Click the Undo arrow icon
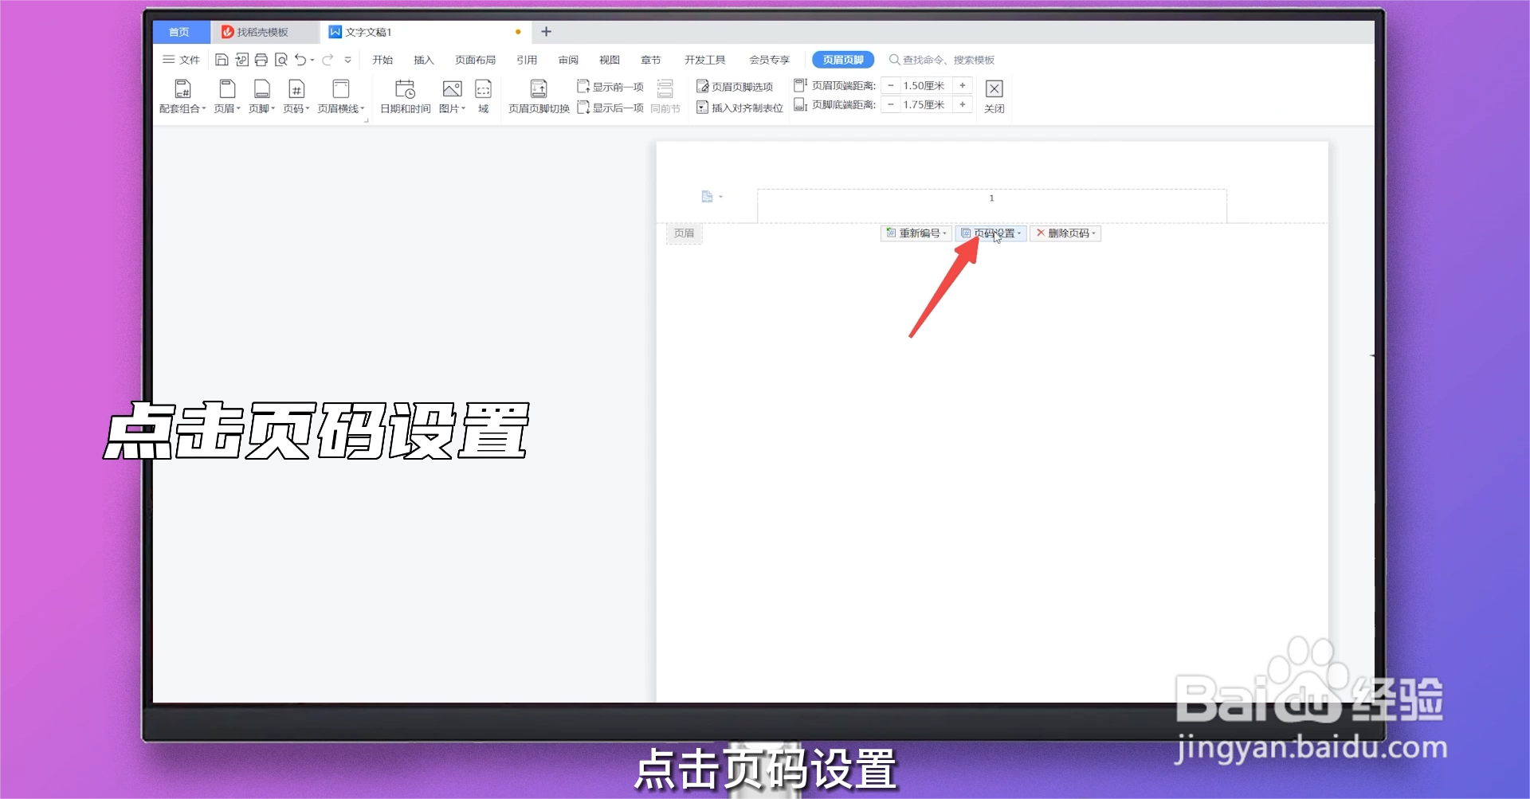 pos(300,60)
